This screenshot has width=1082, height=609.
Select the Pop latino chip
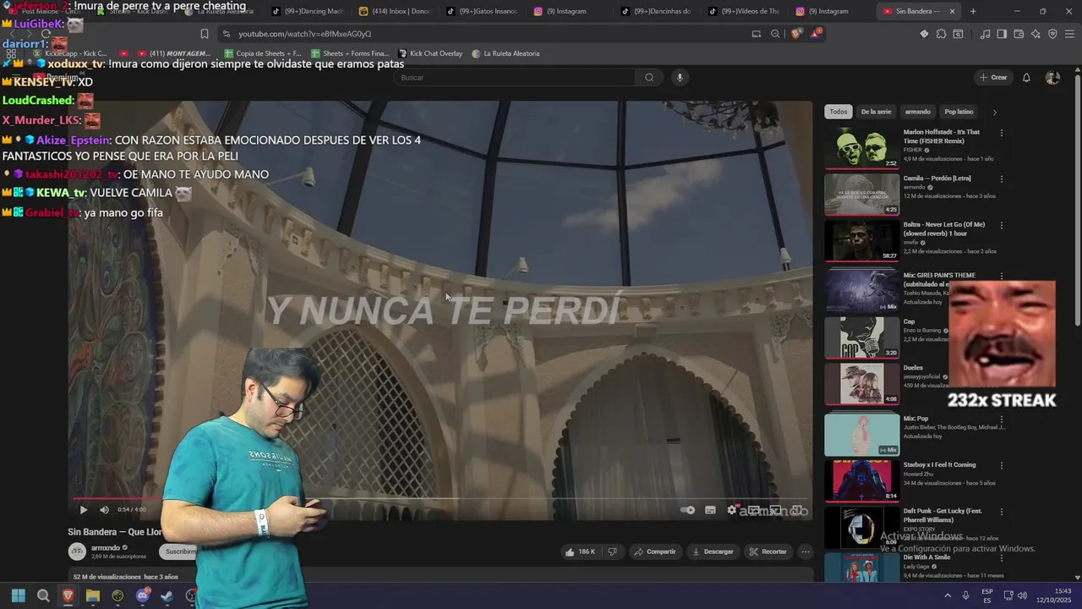pyautogui.click(x=959, y=112)
